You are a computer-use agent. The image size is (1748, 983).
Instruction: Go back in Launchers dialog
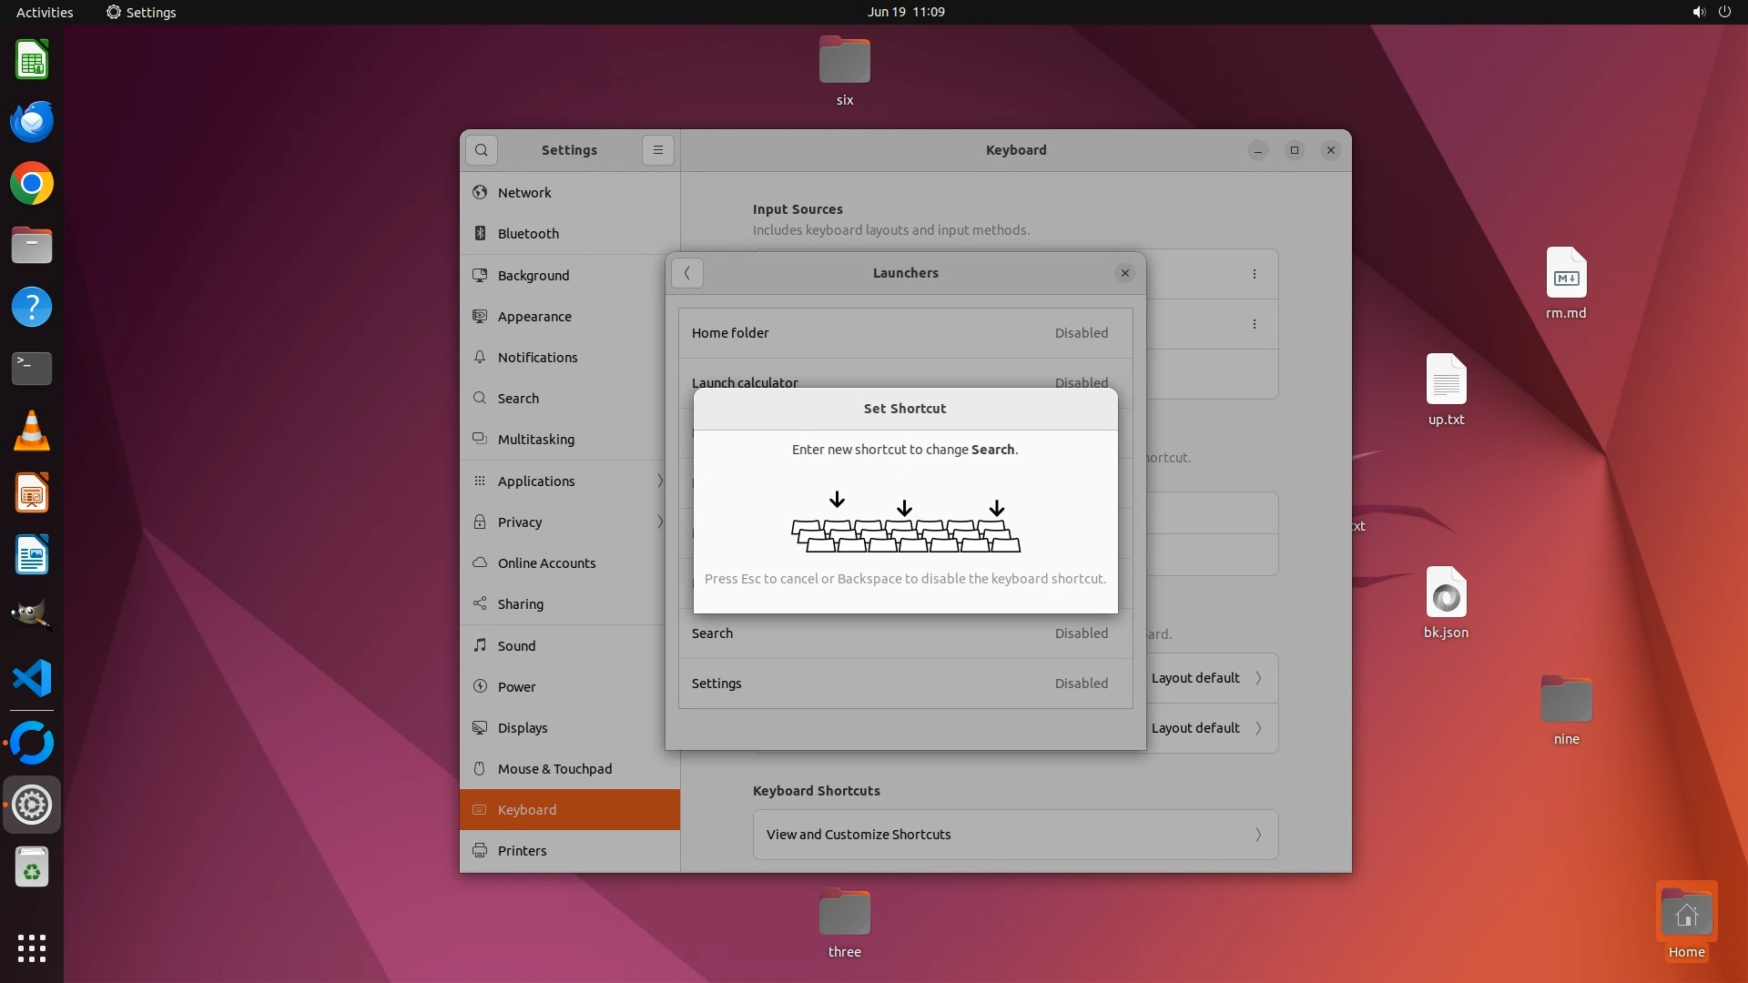pyautogui.click(x=687, y=273)
